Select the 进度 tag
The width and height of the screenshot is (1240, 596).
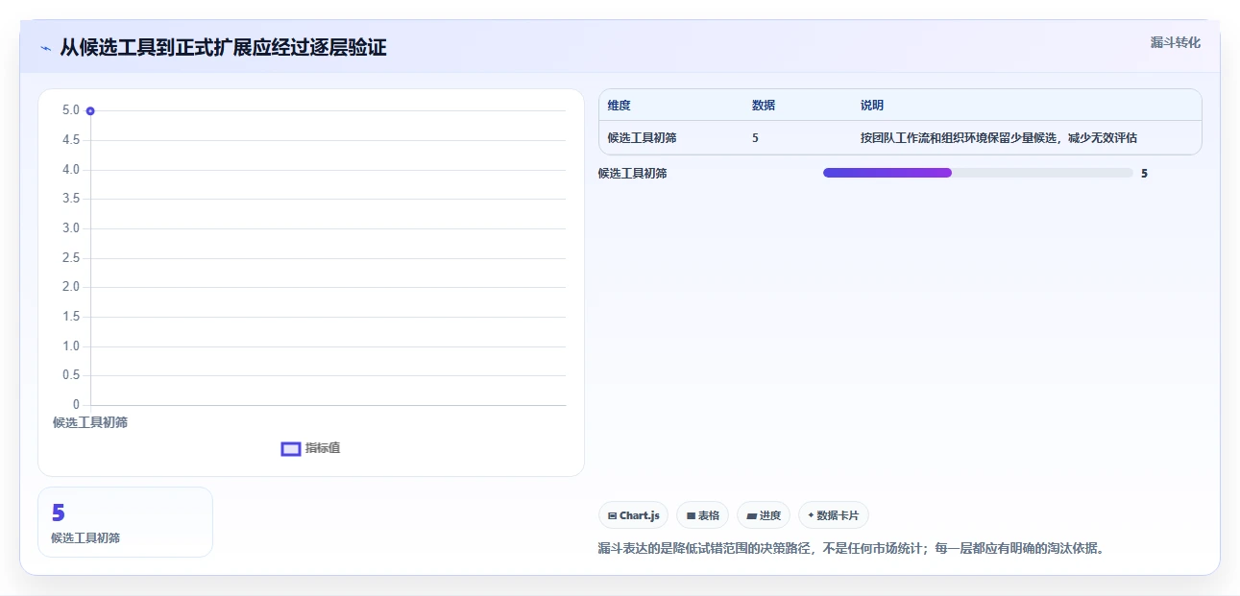coord(764,515)
